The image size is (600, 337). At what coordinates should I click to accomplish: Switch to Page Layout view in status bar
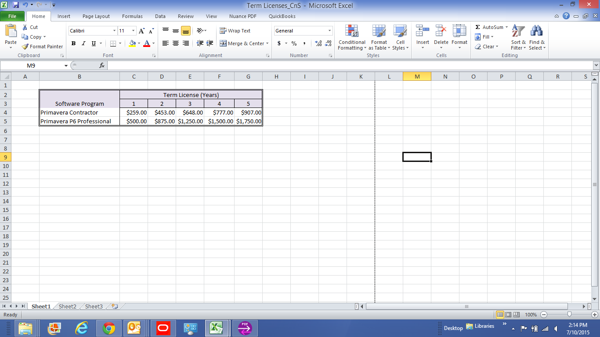click(508, 315)
